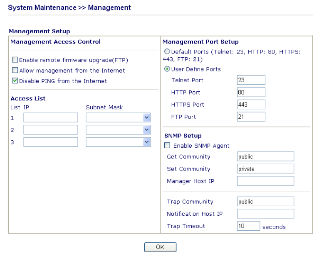Click into the HTTPS Port field
The height and width of the screenshot is (256, 319).
(251, 105)
